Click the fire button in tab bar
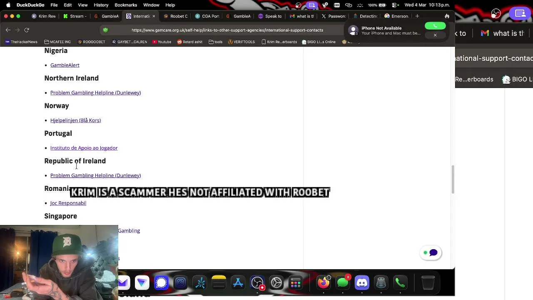The image size is (533, 300). pos(447,16)
